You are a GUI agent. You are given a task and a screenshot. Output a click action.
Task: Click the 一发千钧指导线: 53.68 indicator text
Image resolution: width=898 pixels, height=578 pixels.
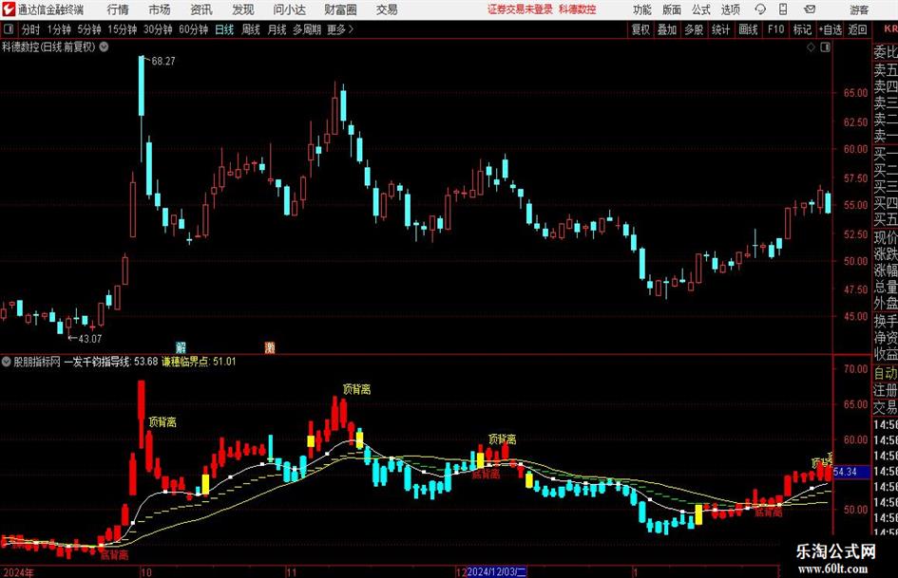110,361
